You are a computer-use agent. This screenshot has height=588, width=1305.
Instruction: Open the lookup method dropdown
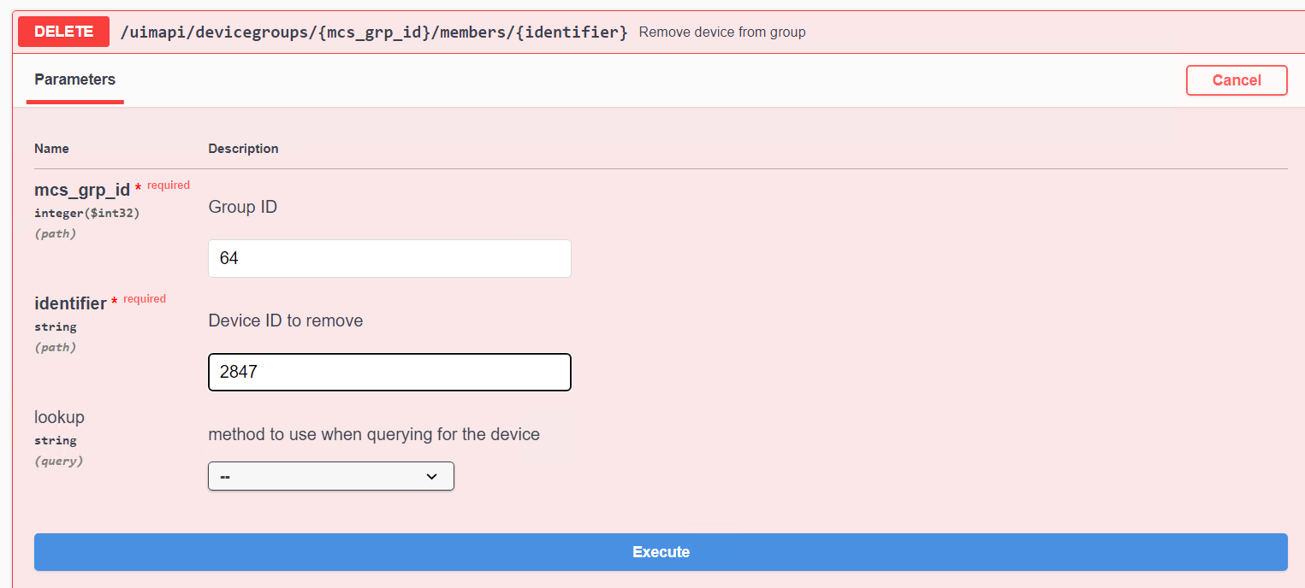(x=330, y=476)
